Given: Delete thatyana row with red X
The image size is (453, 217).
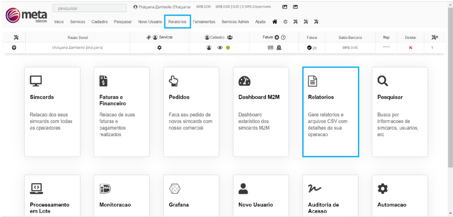Looking at the screenshot, I should click(x=410, y=48).
